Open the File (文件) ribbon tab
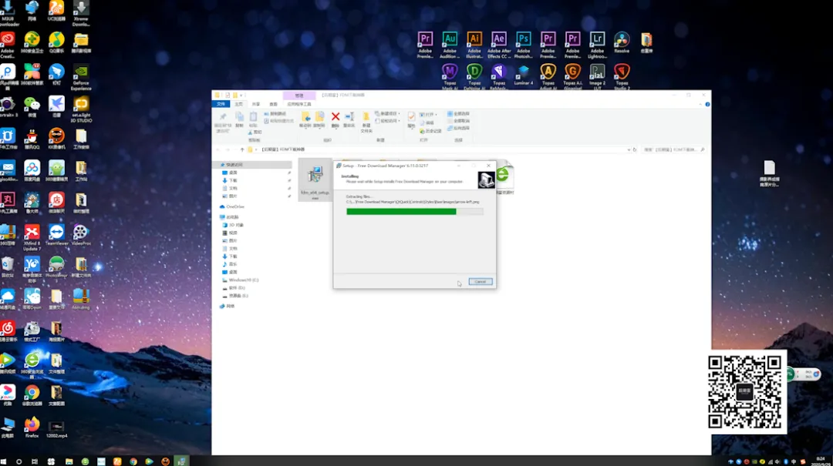833x466 pixels. tap(221, 104)
